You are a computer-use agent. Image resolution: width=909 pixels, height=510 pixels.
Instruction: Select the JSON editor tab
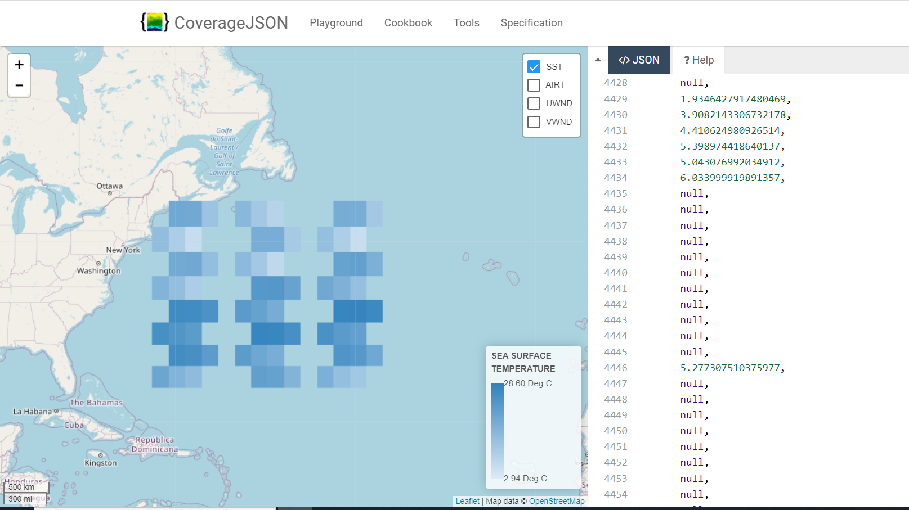point(639,60)
